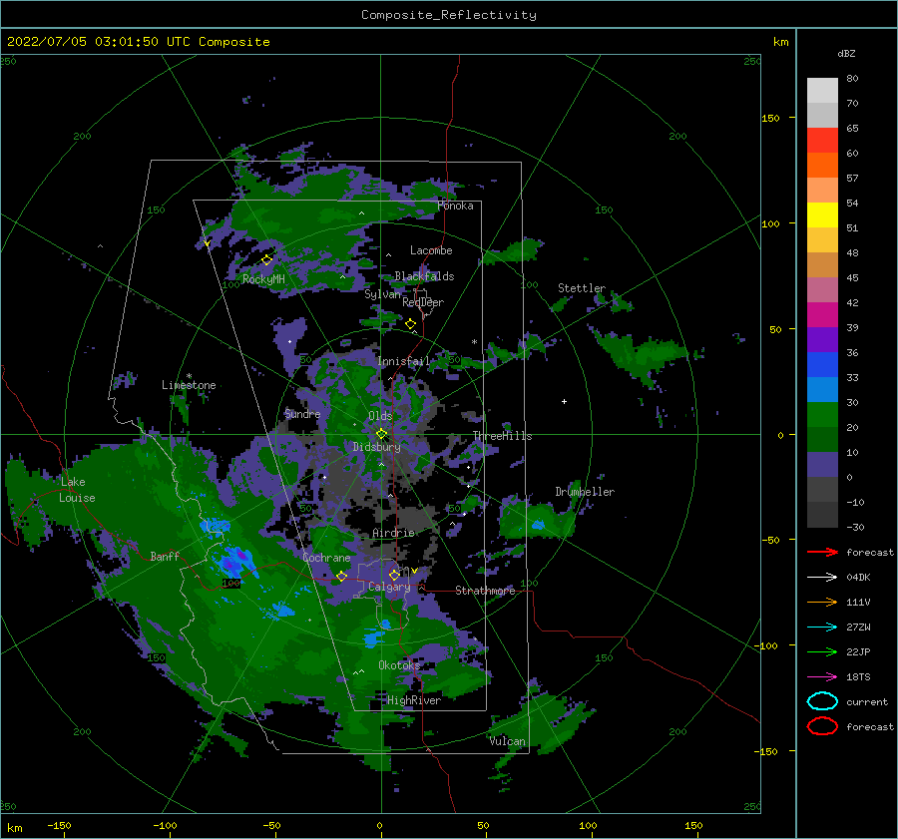Click the Lacombe label

(x=431, y=250)
